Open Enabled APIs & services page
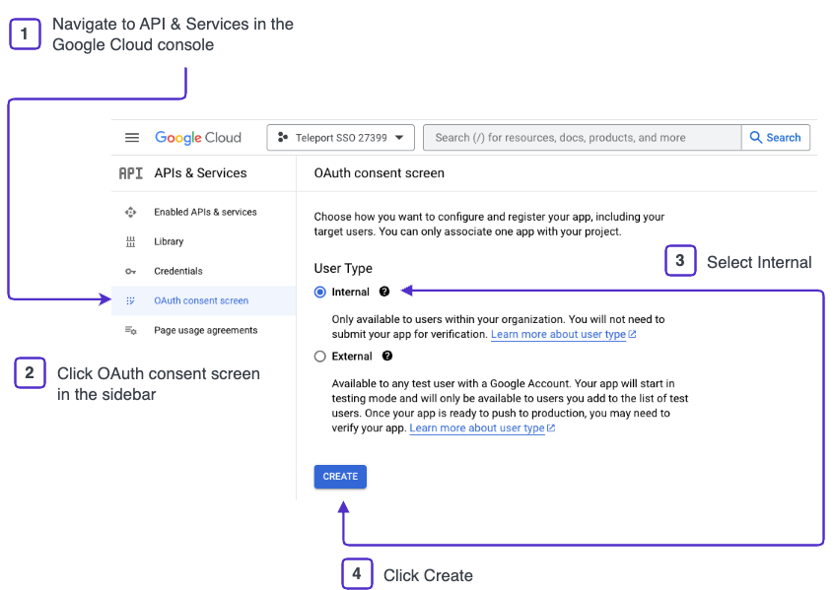 coord(205,212)
